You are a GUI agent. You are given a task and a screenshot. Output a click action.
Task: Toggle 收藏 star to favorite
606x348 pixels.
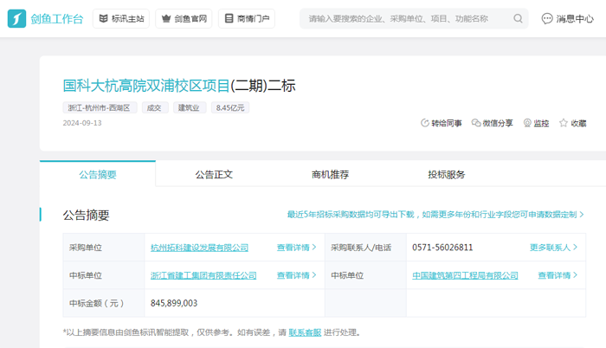click(564, 124)
